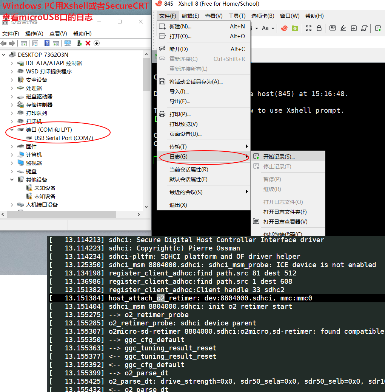
Task: Click the action pane toggle icon in Device Manager
Action: [56, 43]
